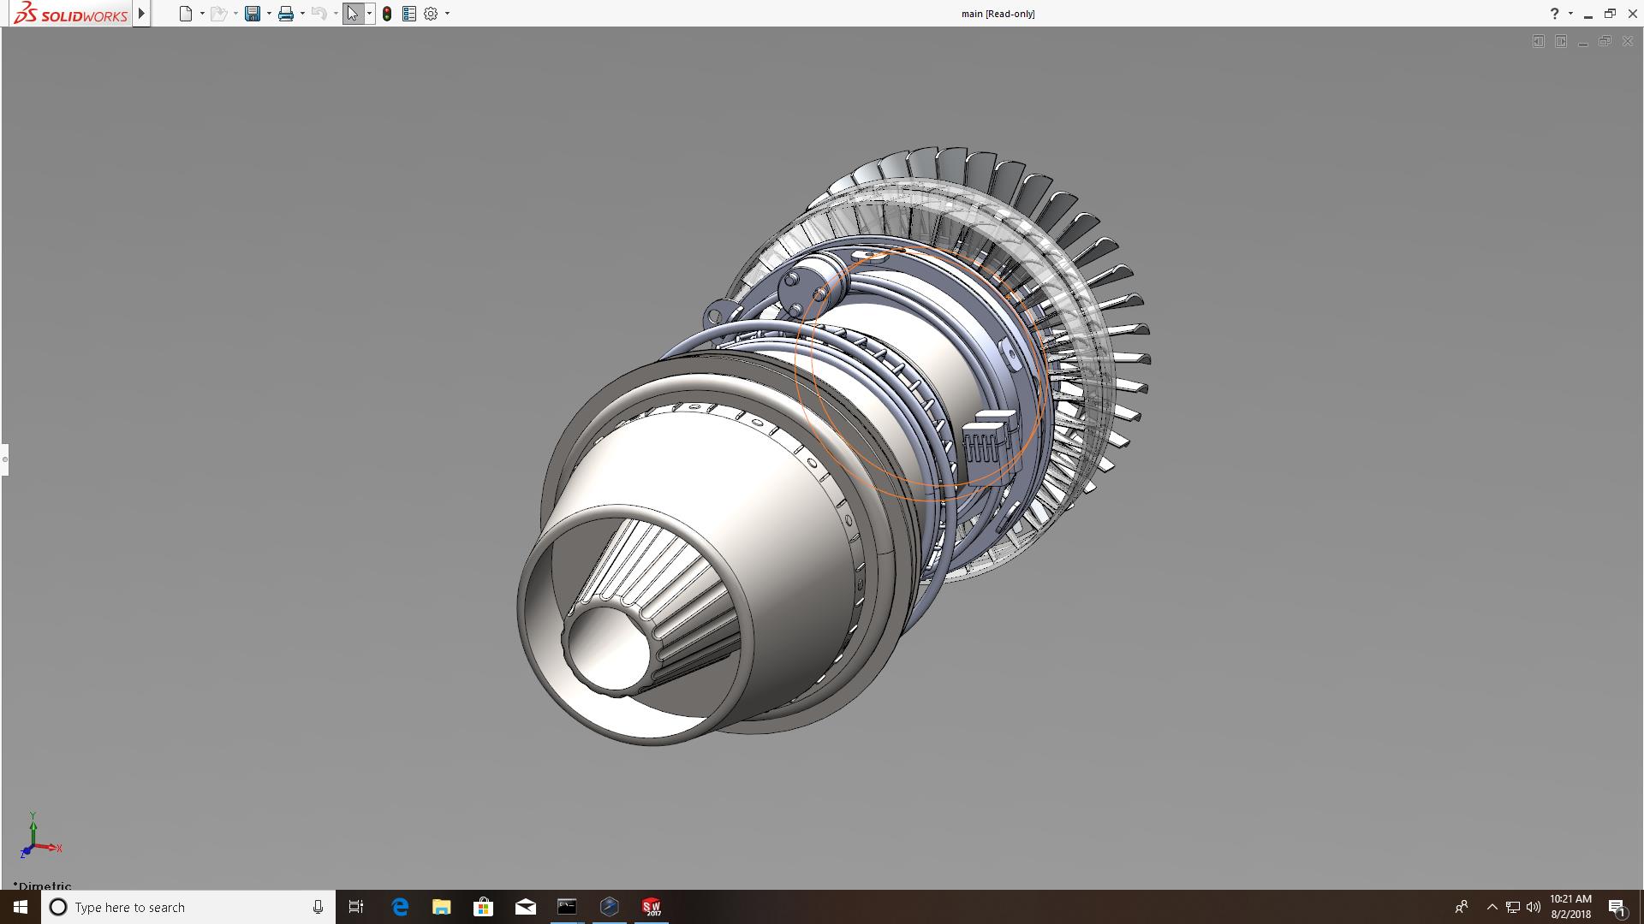Open the Options gear icon
Image resolution: width=1644 pixels, height=924 pixels.
[431, 14]
